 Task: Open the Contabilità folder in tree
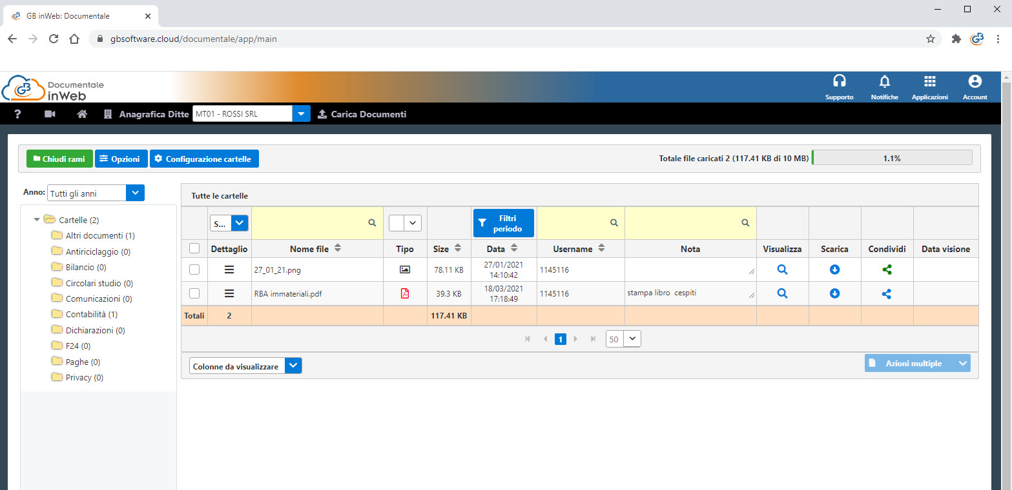tap(91, 315)
